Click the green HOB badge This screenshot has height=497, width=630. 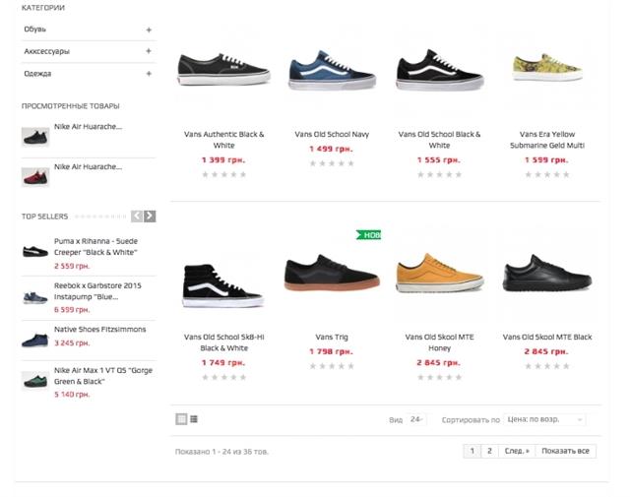click(368, 235)
